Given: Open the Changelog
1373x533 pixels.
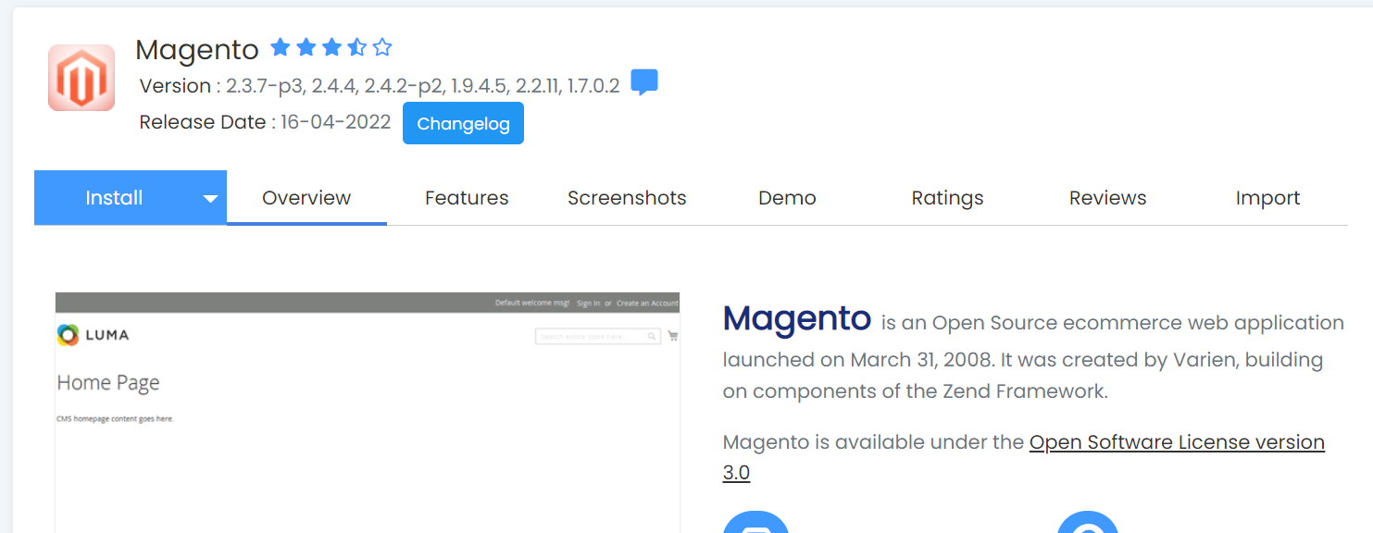Looking at the screenshot, I should click(x=463, y=124).
